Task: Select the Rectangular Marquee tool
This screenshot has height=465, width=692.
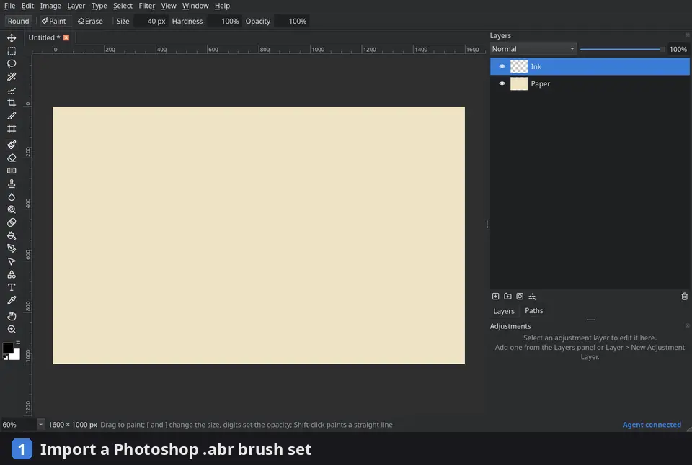Action: [x=12, y=50]
